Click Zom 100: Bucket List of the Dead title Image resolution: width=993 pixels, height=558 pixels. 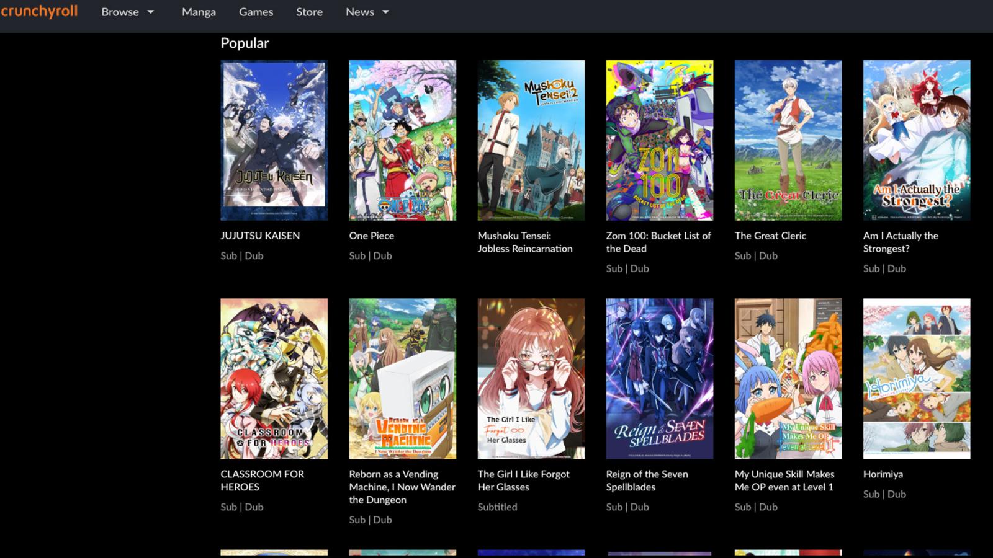658,242
